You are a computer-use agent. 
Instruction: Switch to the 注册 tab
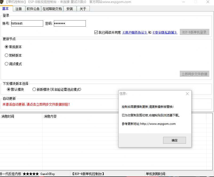point(19,9)
